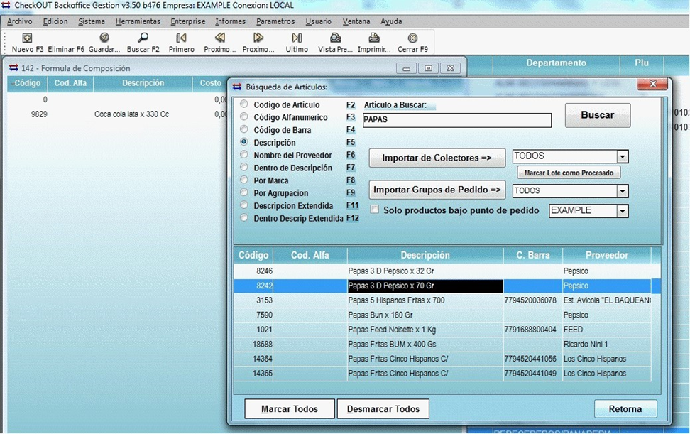Expand the Colectores TODOS dropdown
The height and width of the screenshot is (434, 690).
(x=622, y=156)
